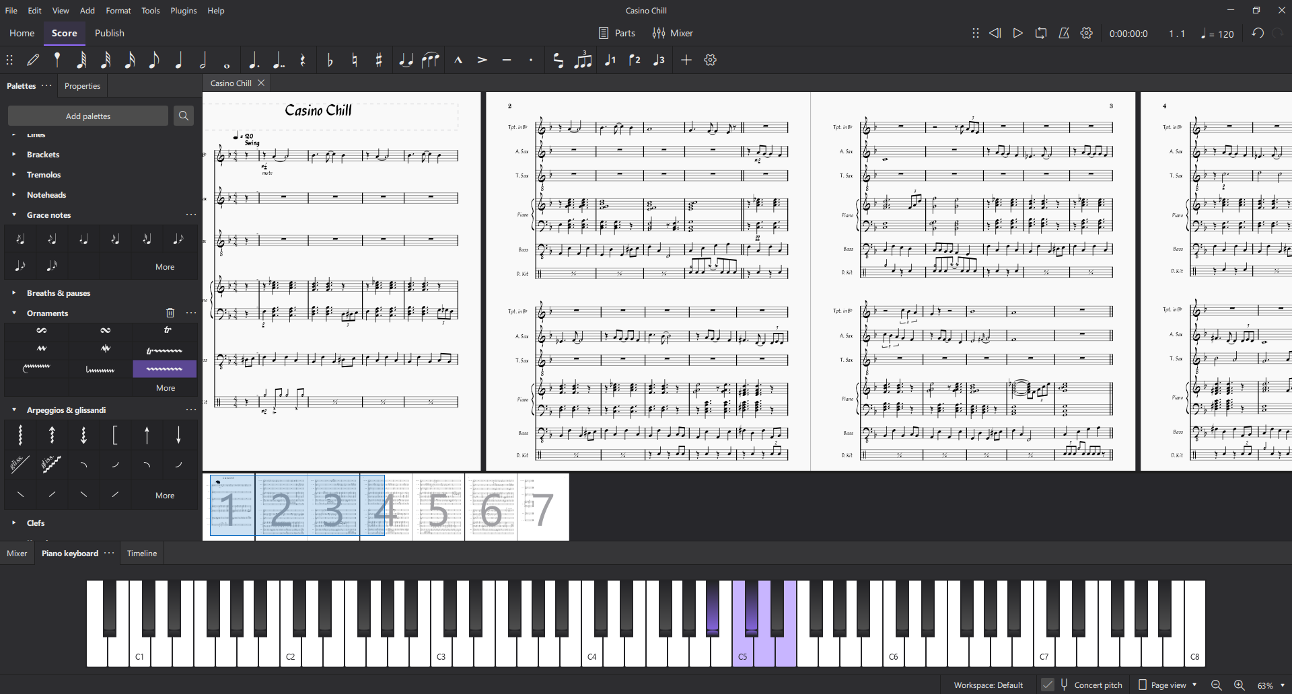Apply the natural accidental
This screenshot has width=1292, height=694.
coord(355,60)
